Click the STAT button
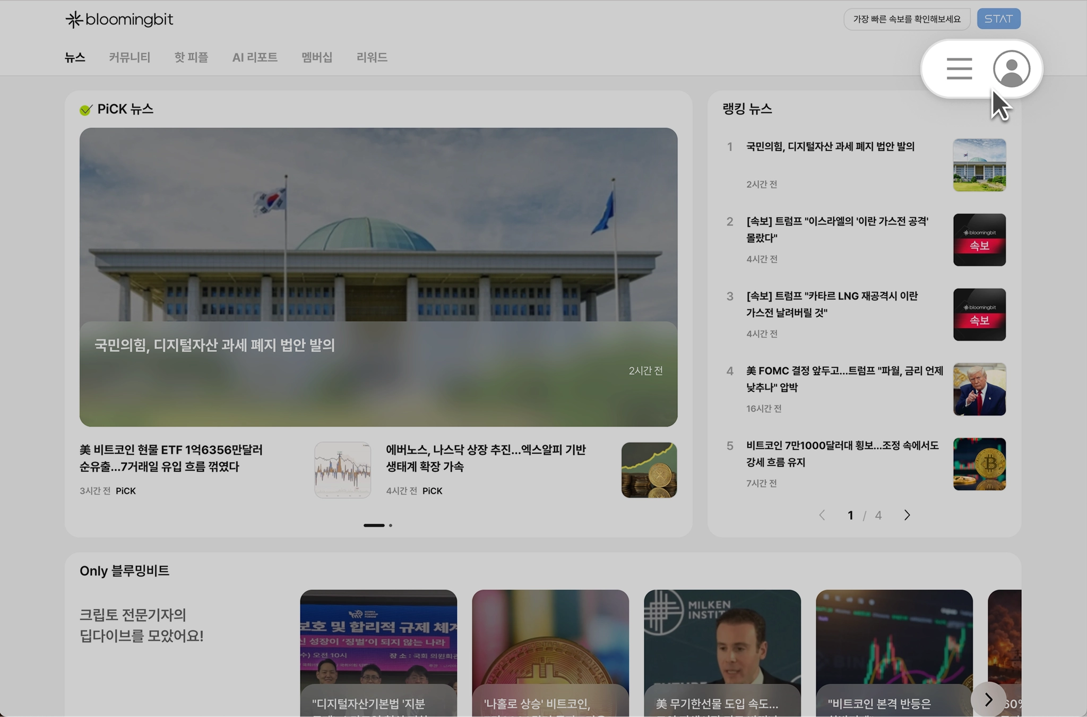 [998, 19]
